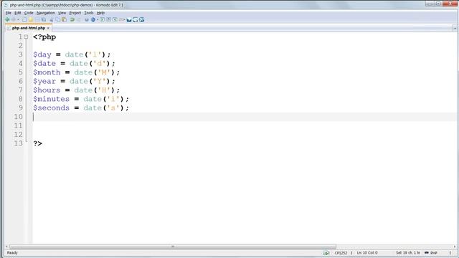
Task: Open the Project menu
Action: (x=75, y=13)
